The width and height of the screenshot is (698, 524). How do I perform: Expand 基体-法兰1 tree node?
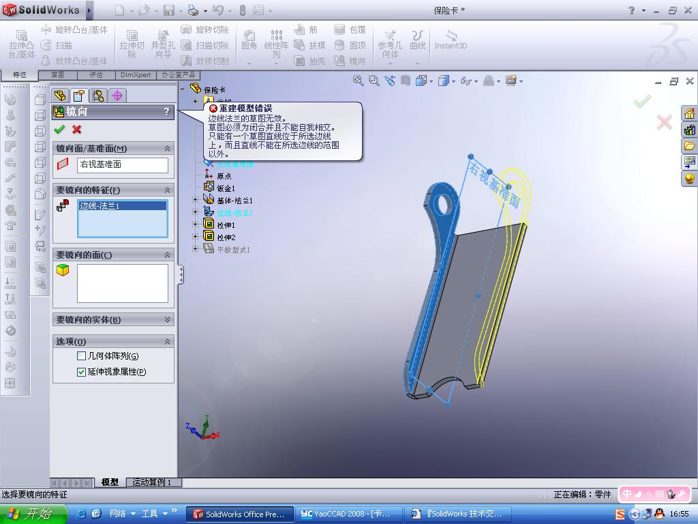click(x=196, y=200)
